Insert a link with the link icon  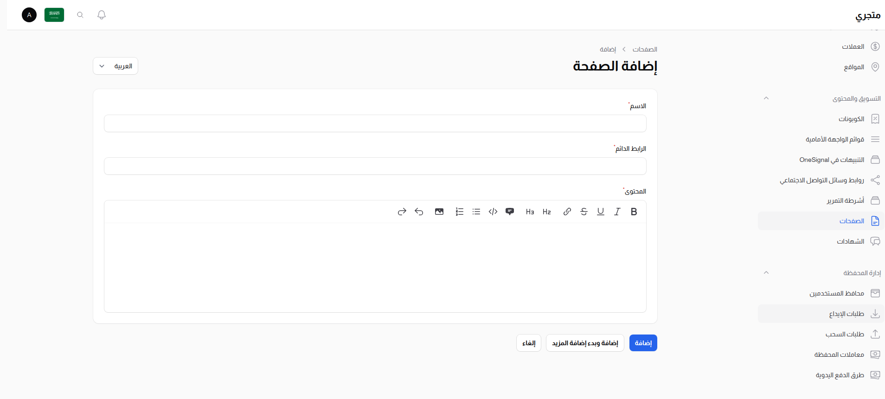[567, 212]
